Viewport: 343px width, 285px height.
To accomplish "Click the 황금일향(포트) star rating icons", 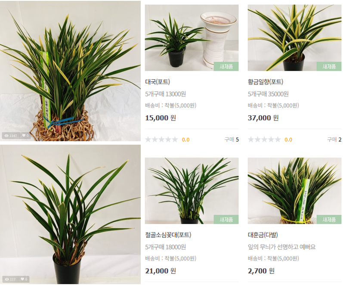I will pyautogui.click(x=264, y=139).
